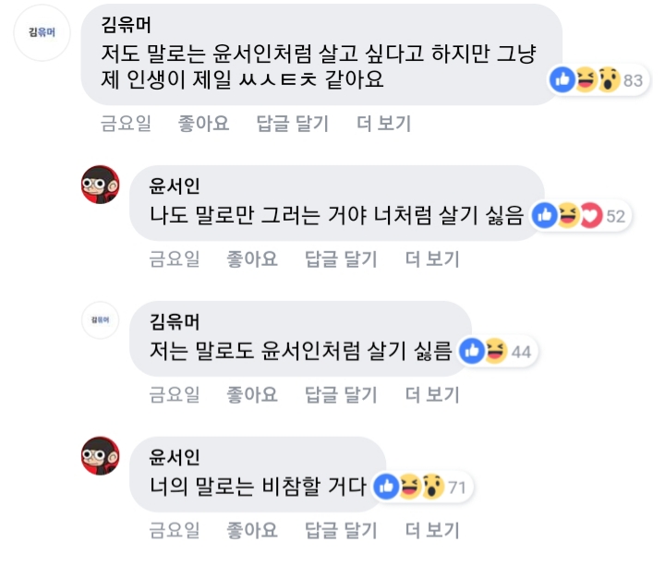The image size is (665, 566).
Task: Click laughing emoji on 김유머's second comment
Action: point(494,351)
